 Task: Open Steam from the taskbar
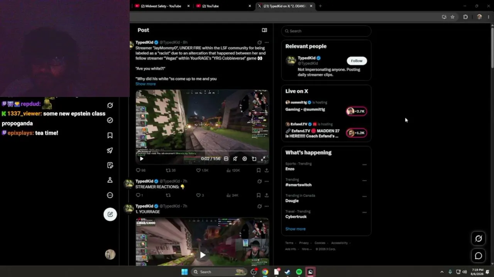point(288,272)
